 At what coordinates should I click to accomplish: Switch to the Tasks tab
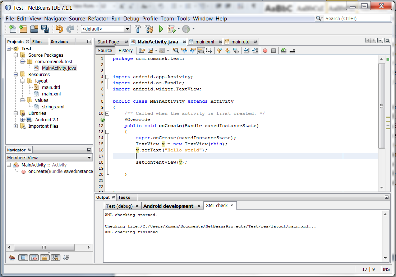pyautogui.click(x=124, y=197)
